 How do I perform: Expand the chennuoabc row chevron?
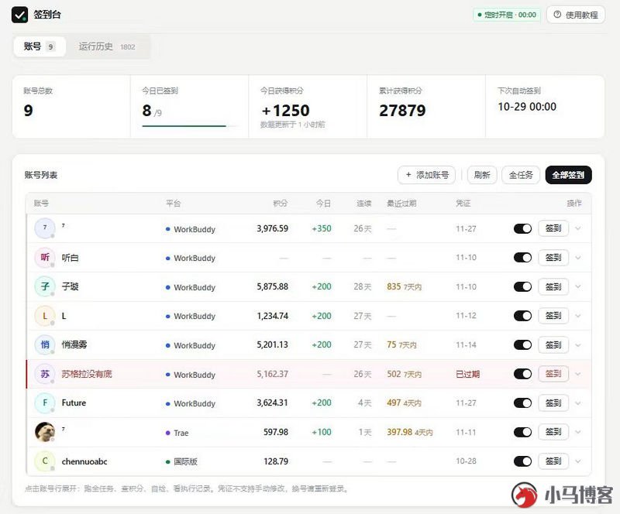pyautogui.click(x=578, y=461)
